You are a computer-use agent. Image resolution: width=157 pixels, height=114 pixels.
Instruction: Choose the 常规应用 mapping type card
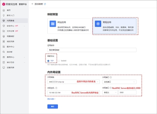point(114,26)
